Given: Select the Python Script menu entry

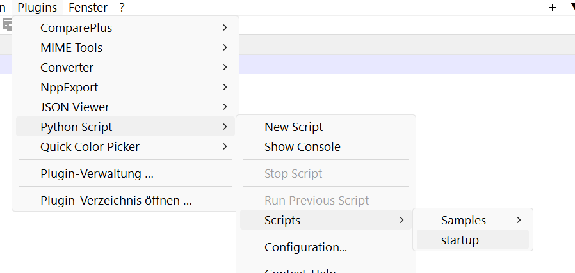Looking at the screenshot, I should 76,127.
